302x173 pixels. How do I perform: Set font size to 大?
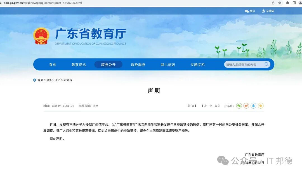pyautogui.click(x=216, y=106)
